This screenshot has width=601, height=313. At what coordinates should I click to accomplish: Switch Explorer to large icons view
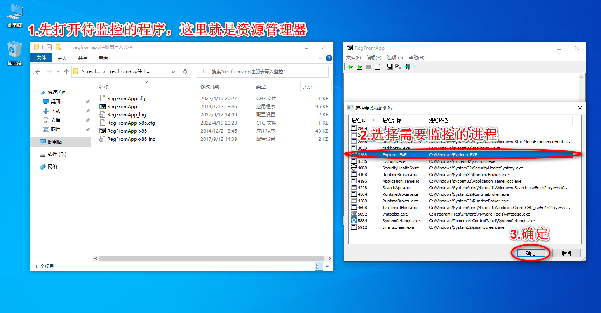tap(328, 266)
